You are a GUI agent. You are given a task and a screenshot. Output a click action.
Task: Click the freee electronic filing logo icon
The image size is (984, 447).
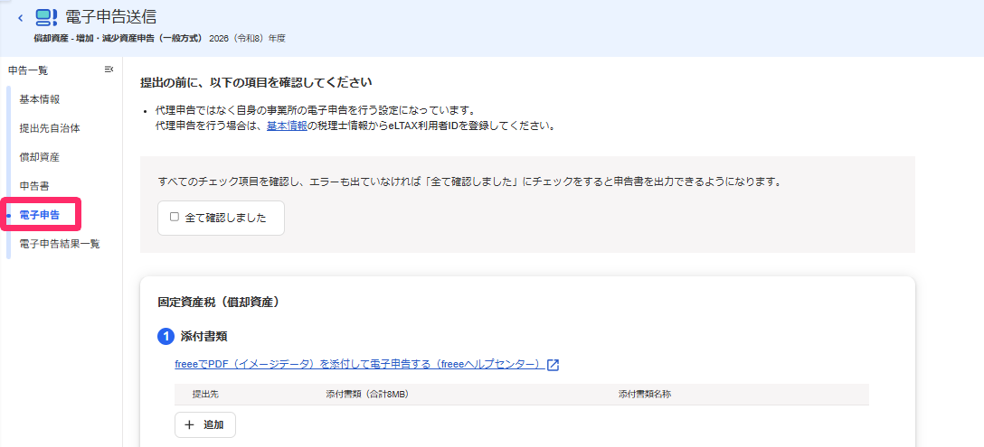tap(46, 17)
